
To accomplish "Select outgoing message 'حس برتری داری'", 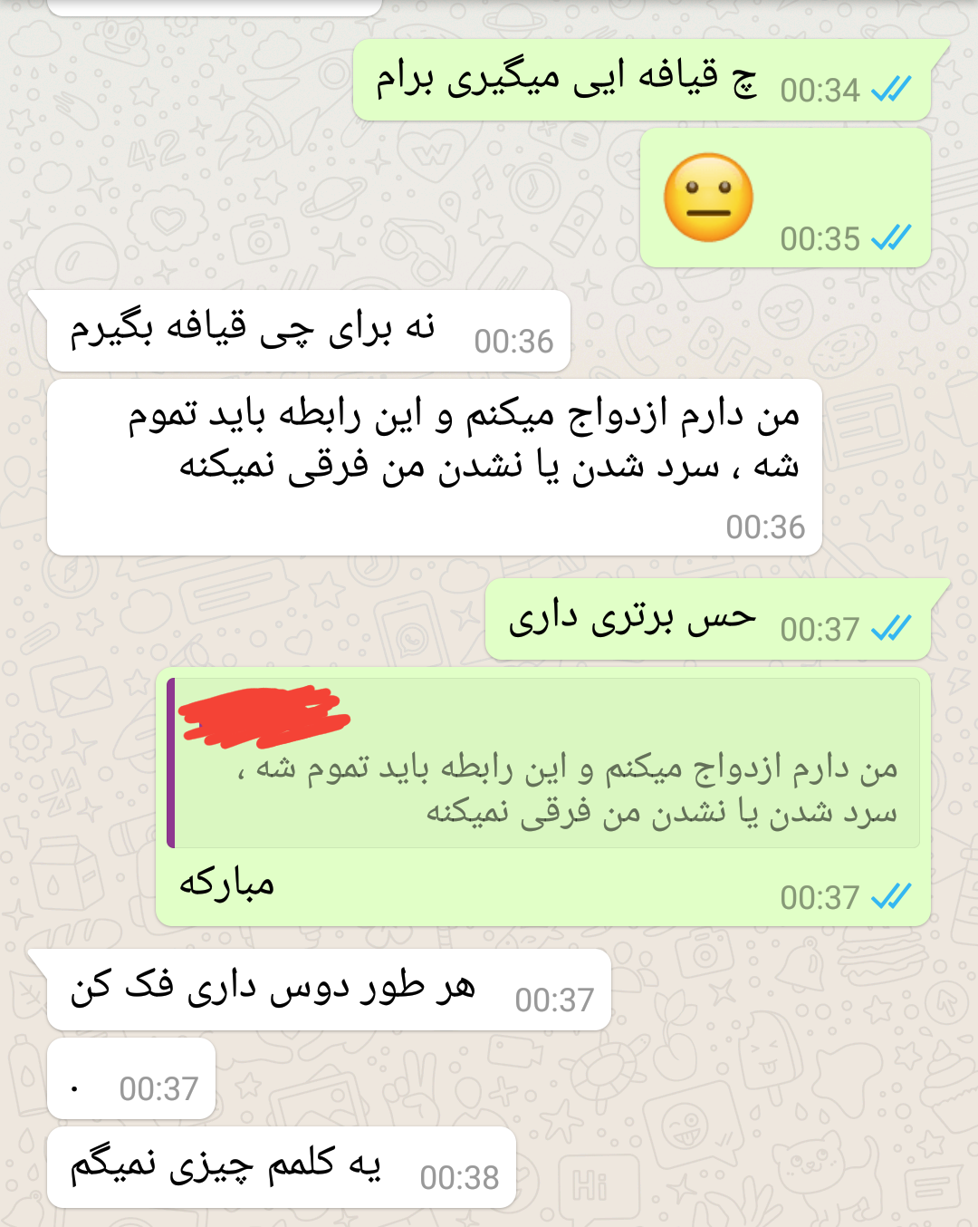I will pyautogui.click(x=708, y=620).
